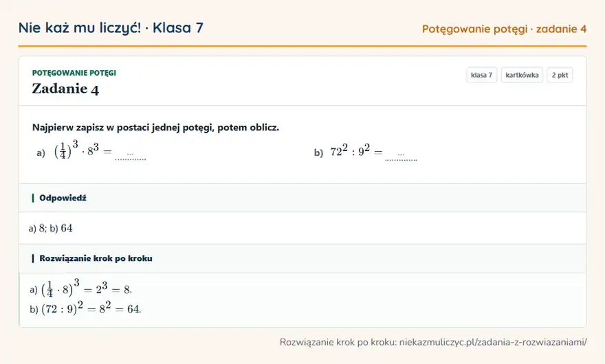Click the dotted answer blank for part b
The image size is (605, 364).
point(401,156)
